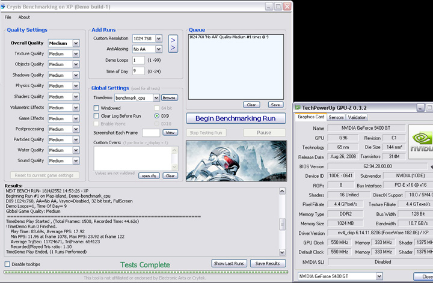Toggle the Enable Vsync checkbox

coord(96,124)
